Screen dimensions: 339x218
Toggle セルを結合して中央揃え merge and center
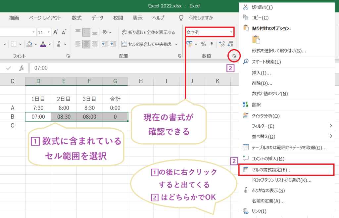150,44
